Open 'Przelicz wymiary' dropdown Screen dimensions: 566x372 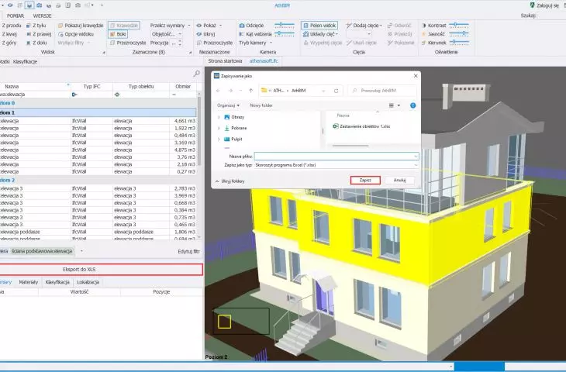(x=170, y=26)
